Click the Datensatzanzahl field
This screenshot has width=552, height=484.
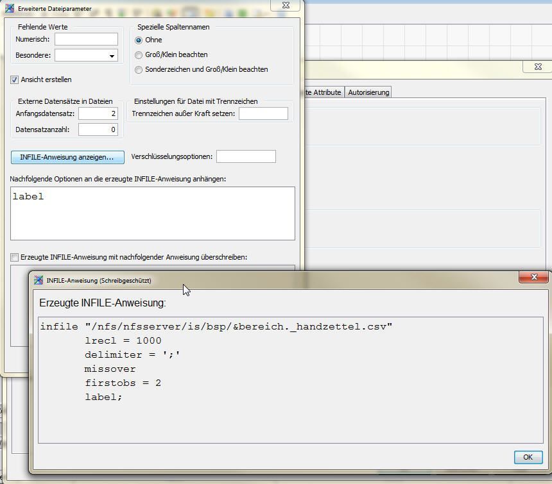click(x=98, y=129)
